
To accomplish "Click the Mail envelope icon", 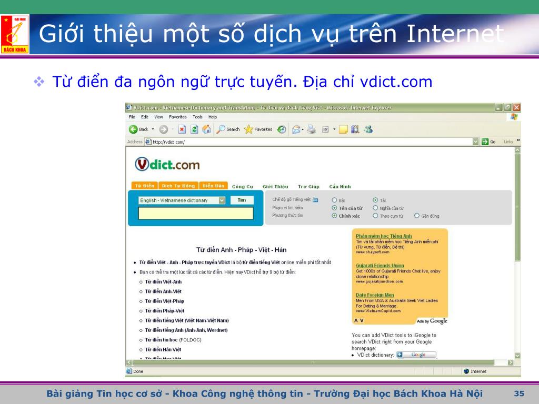I will tap(296, 129).
